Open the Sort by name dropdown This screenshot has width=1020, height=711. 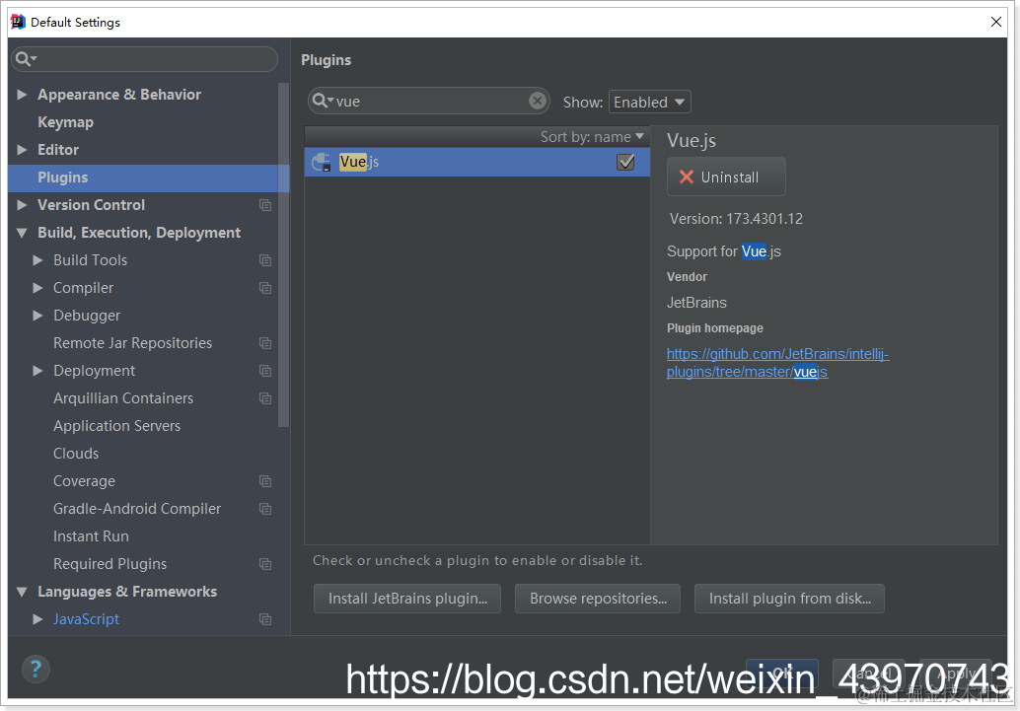592,137
